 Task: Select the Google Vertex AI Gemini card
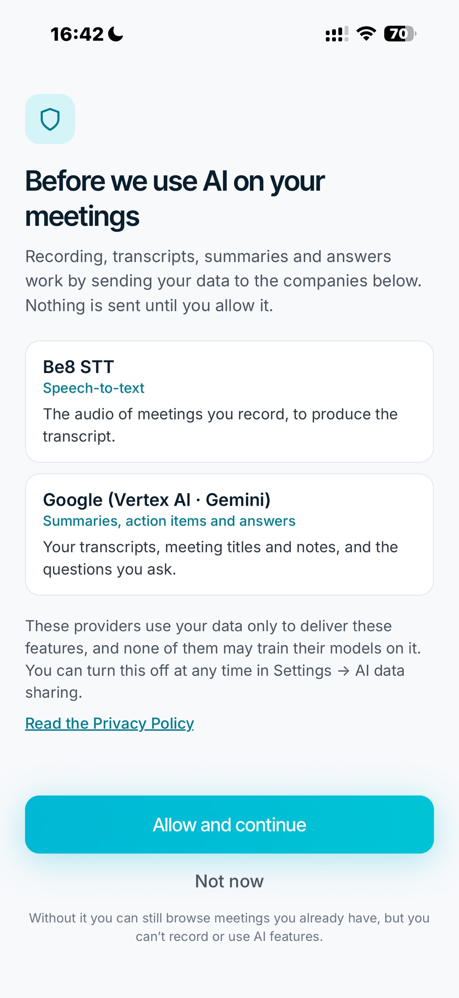[x=230, y=534]
